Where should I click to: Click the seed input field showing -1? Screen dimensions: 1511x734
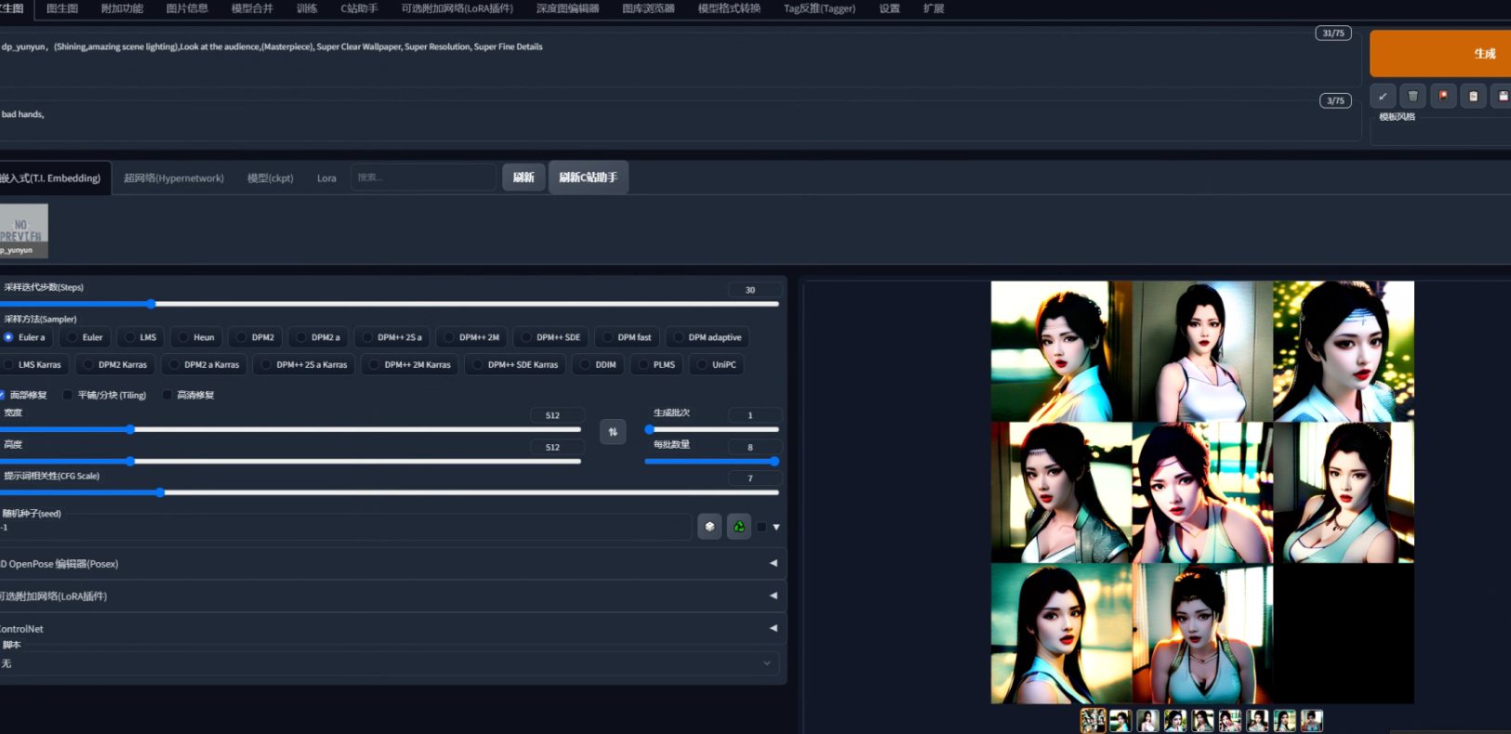click(x=344, y=527)
